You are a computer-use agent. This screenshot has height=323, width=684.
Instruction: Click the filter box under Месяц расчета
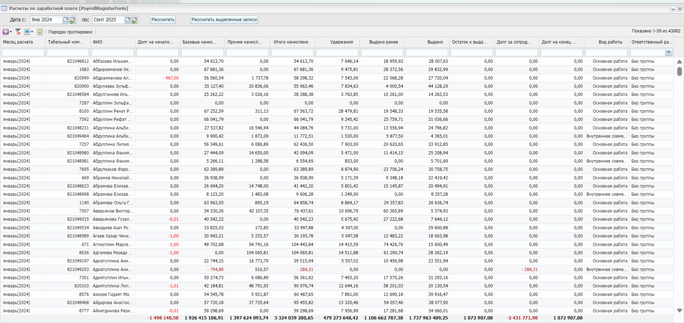click(x=23, y=52)
